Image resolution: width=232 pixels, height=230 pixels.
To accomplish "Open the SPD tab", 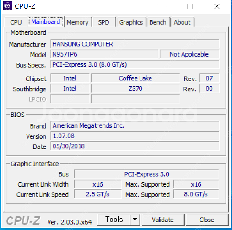I will click(x=103, y=22).
